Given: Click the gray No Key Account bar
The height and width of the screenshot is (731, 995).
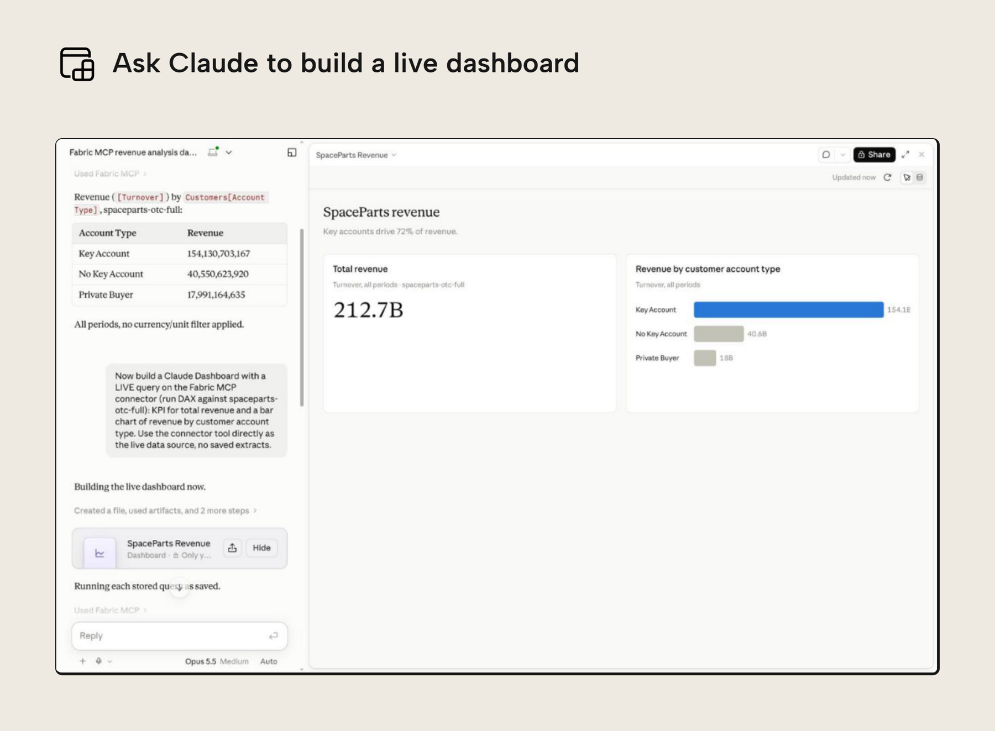Looking at the screenshot, I should pyautogui.click(x=719, y=334).
